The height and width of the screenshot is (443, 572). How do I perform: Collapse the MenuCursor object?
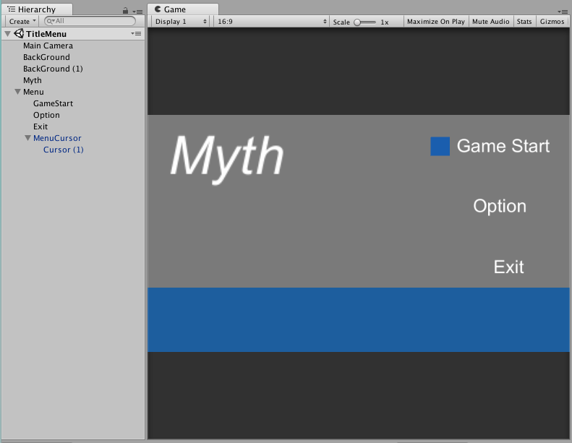pos(27,138)
